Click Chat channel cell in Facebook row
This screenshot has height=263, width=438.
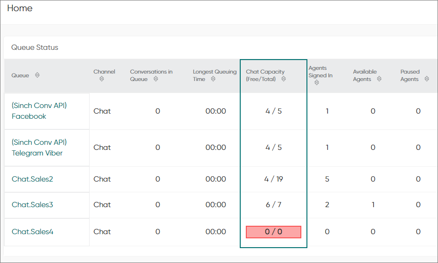click(x=102, y=111)
